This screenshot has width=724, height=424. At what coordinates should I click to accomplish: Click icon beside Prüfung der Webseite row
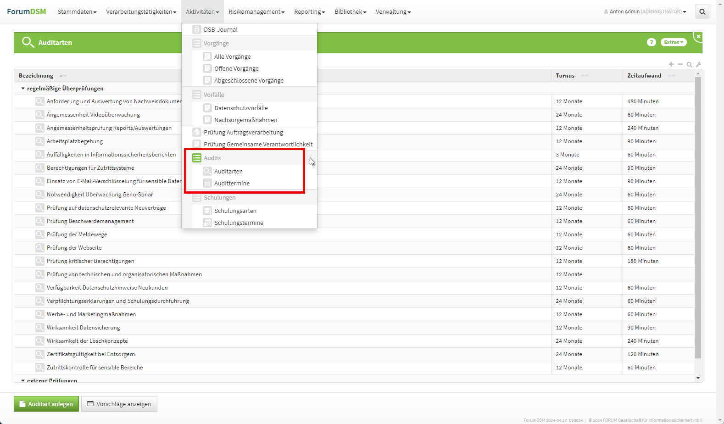pos(40,248)
